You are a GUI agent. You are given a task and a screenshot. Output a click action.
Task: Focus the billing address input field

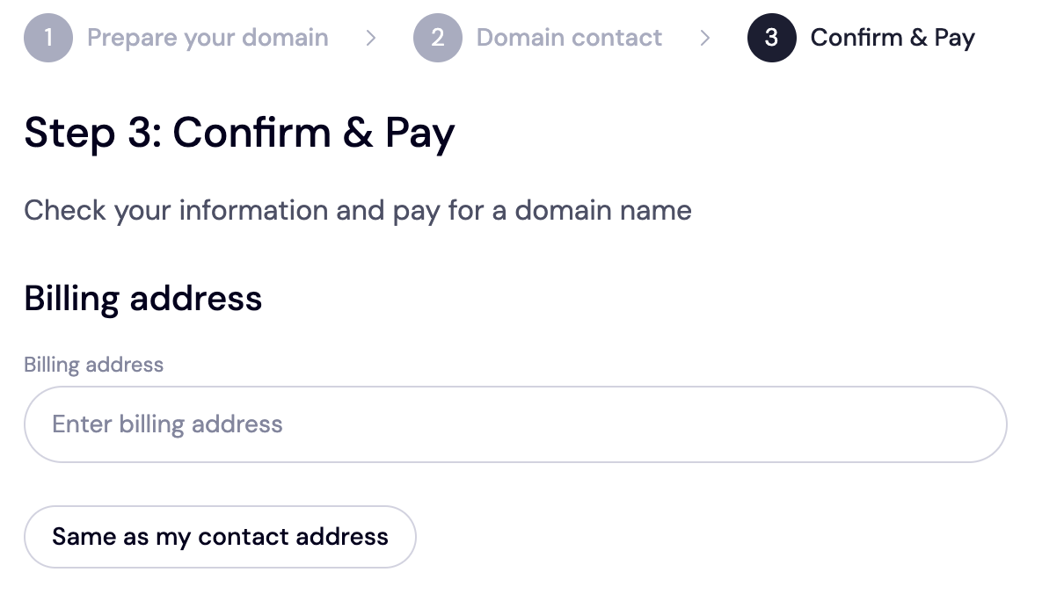pyautogui.click(x=514, y=424)
